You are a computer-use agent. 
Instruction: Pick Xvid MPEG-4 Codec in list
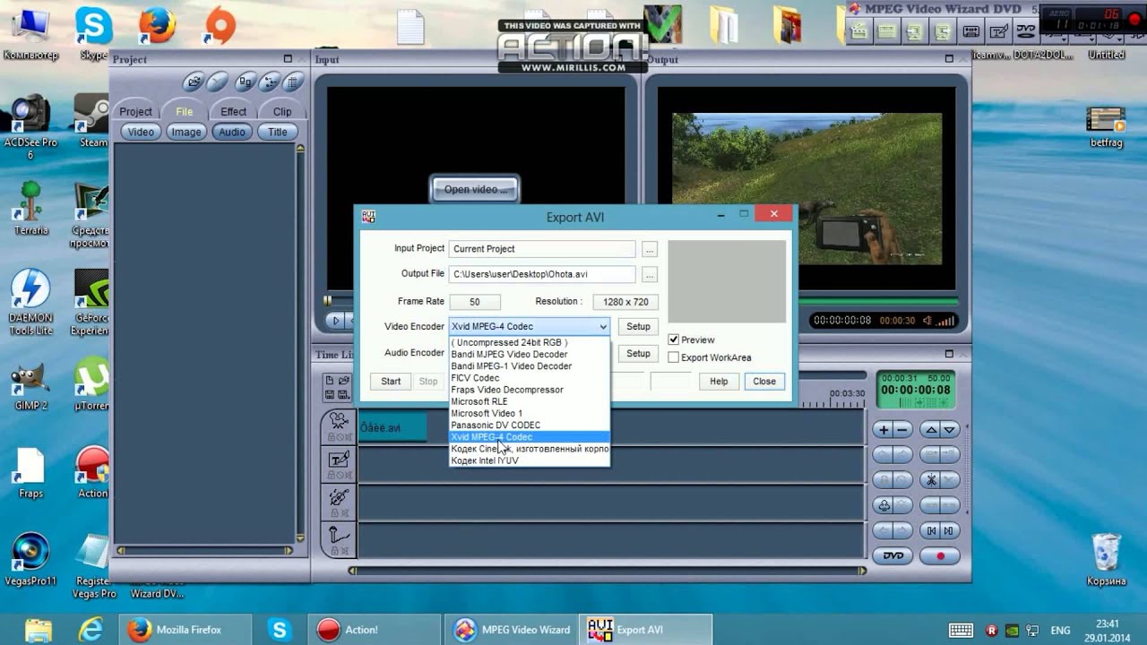click(529, 436)
